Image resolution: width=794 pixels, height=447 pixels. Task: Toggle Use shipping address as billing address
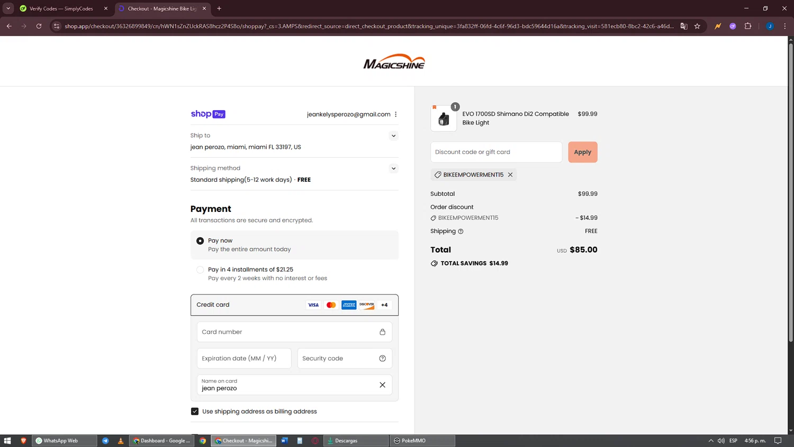195,412
